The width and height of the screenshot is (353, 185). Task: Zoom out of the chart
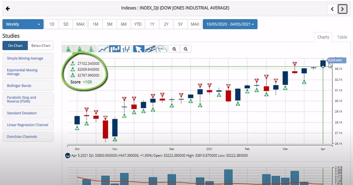pos(186,49)
